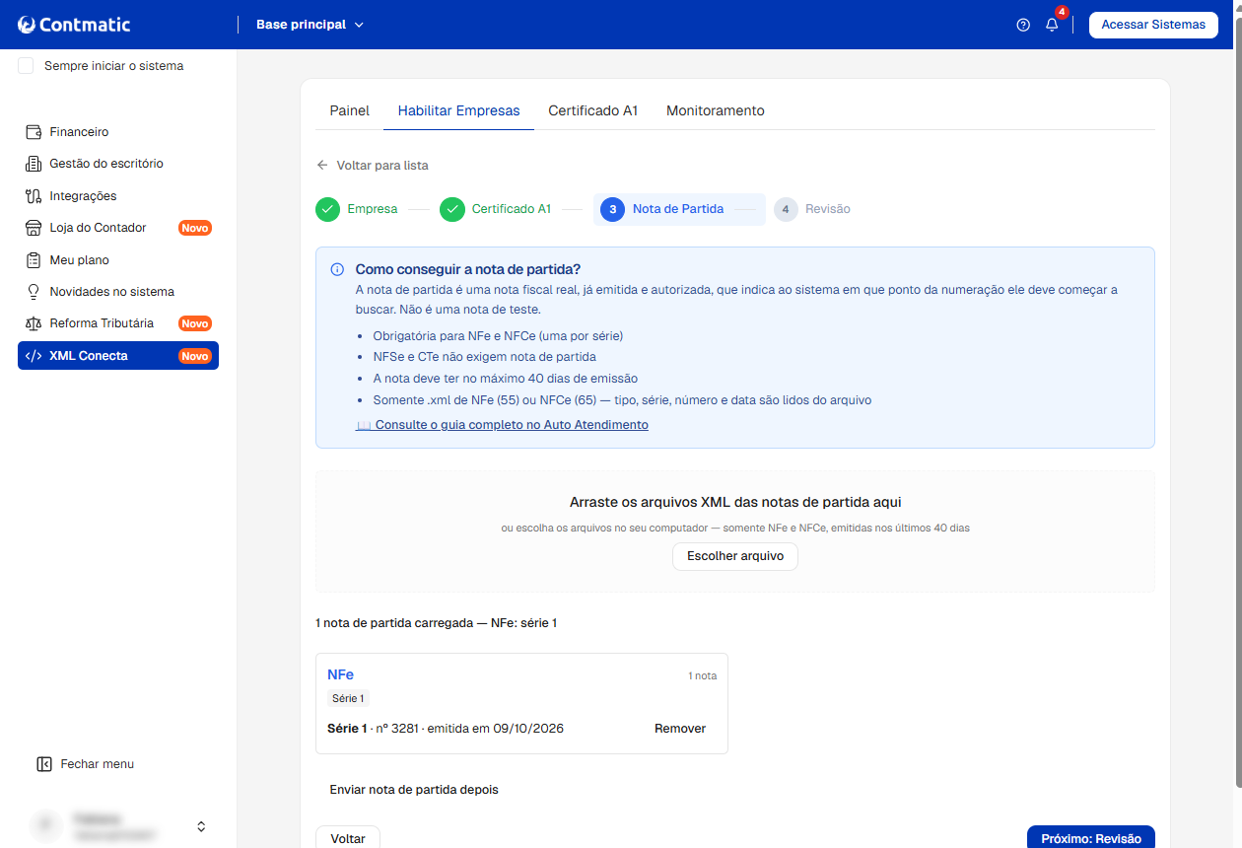This screenshot has width=1242, height=848.
Task: Open the help question mark icon
Action: [1023, 25]
